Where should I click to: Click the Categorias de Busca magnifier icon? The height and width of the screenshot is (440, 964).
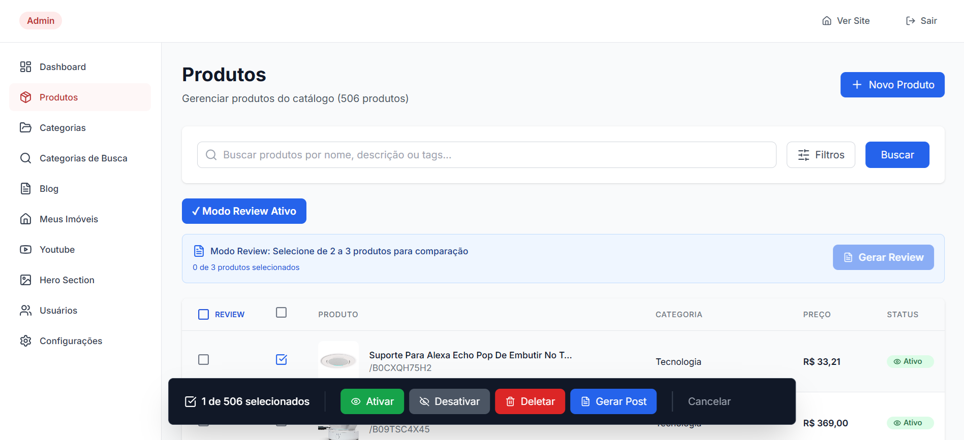click(x=25, y=158)
